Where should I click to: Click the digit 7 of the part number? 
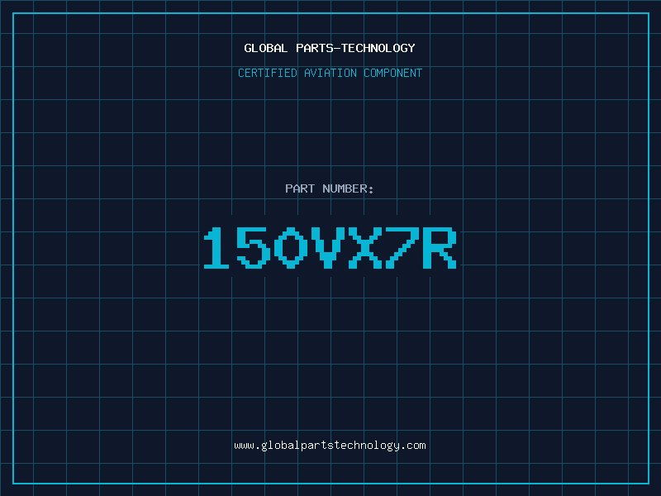402,248
